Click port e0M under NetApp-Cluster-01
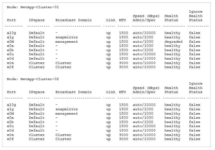The height and width of the screenshot is (150, 215). coord(11,42)
